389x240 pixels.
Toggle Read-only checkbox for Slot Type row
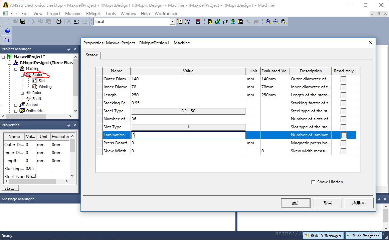[x=344, y=127]
